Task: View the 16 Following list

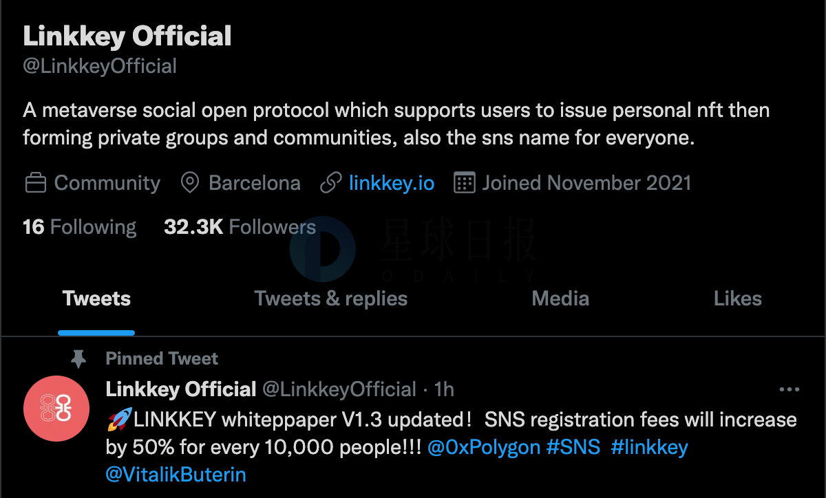Action: point(79,227)
